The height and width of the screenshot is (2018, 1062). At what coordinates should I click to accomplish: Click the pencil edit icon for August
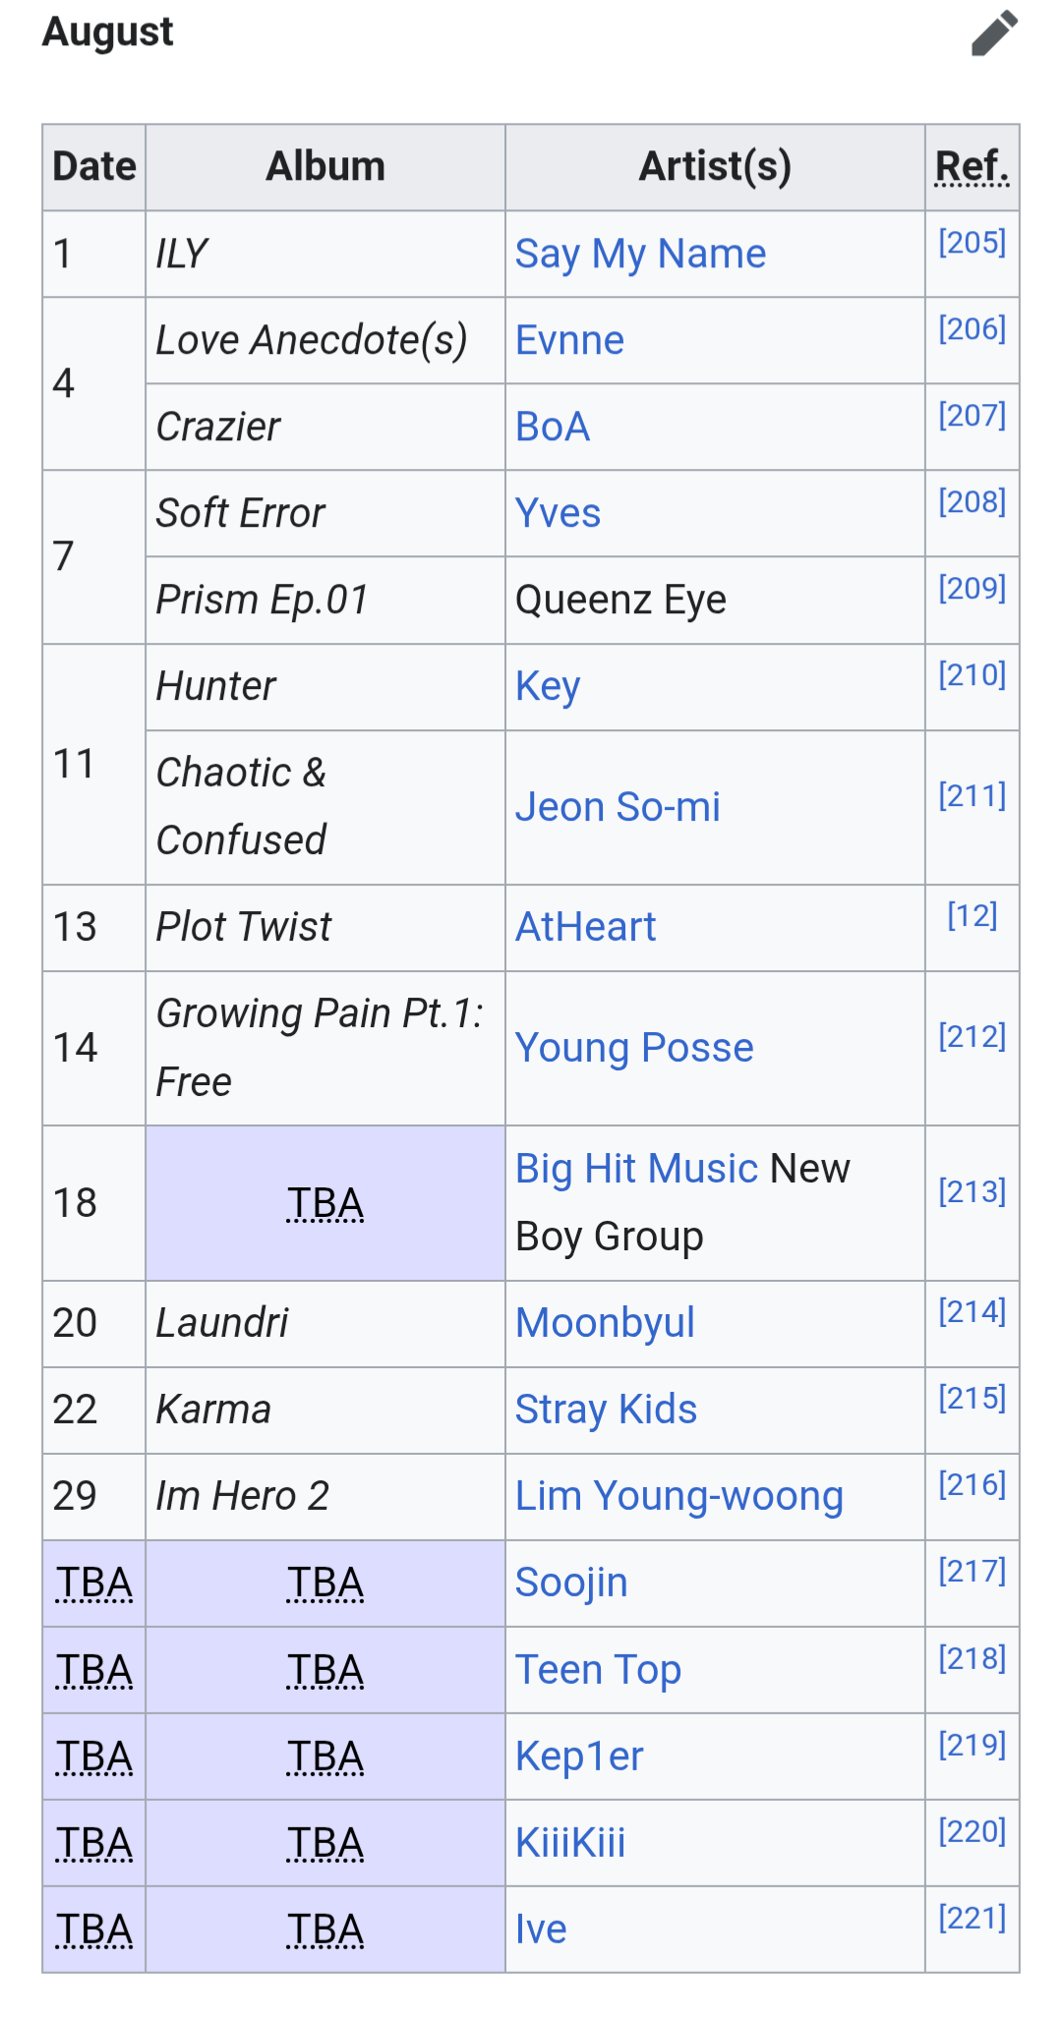[x=994, y=33]
